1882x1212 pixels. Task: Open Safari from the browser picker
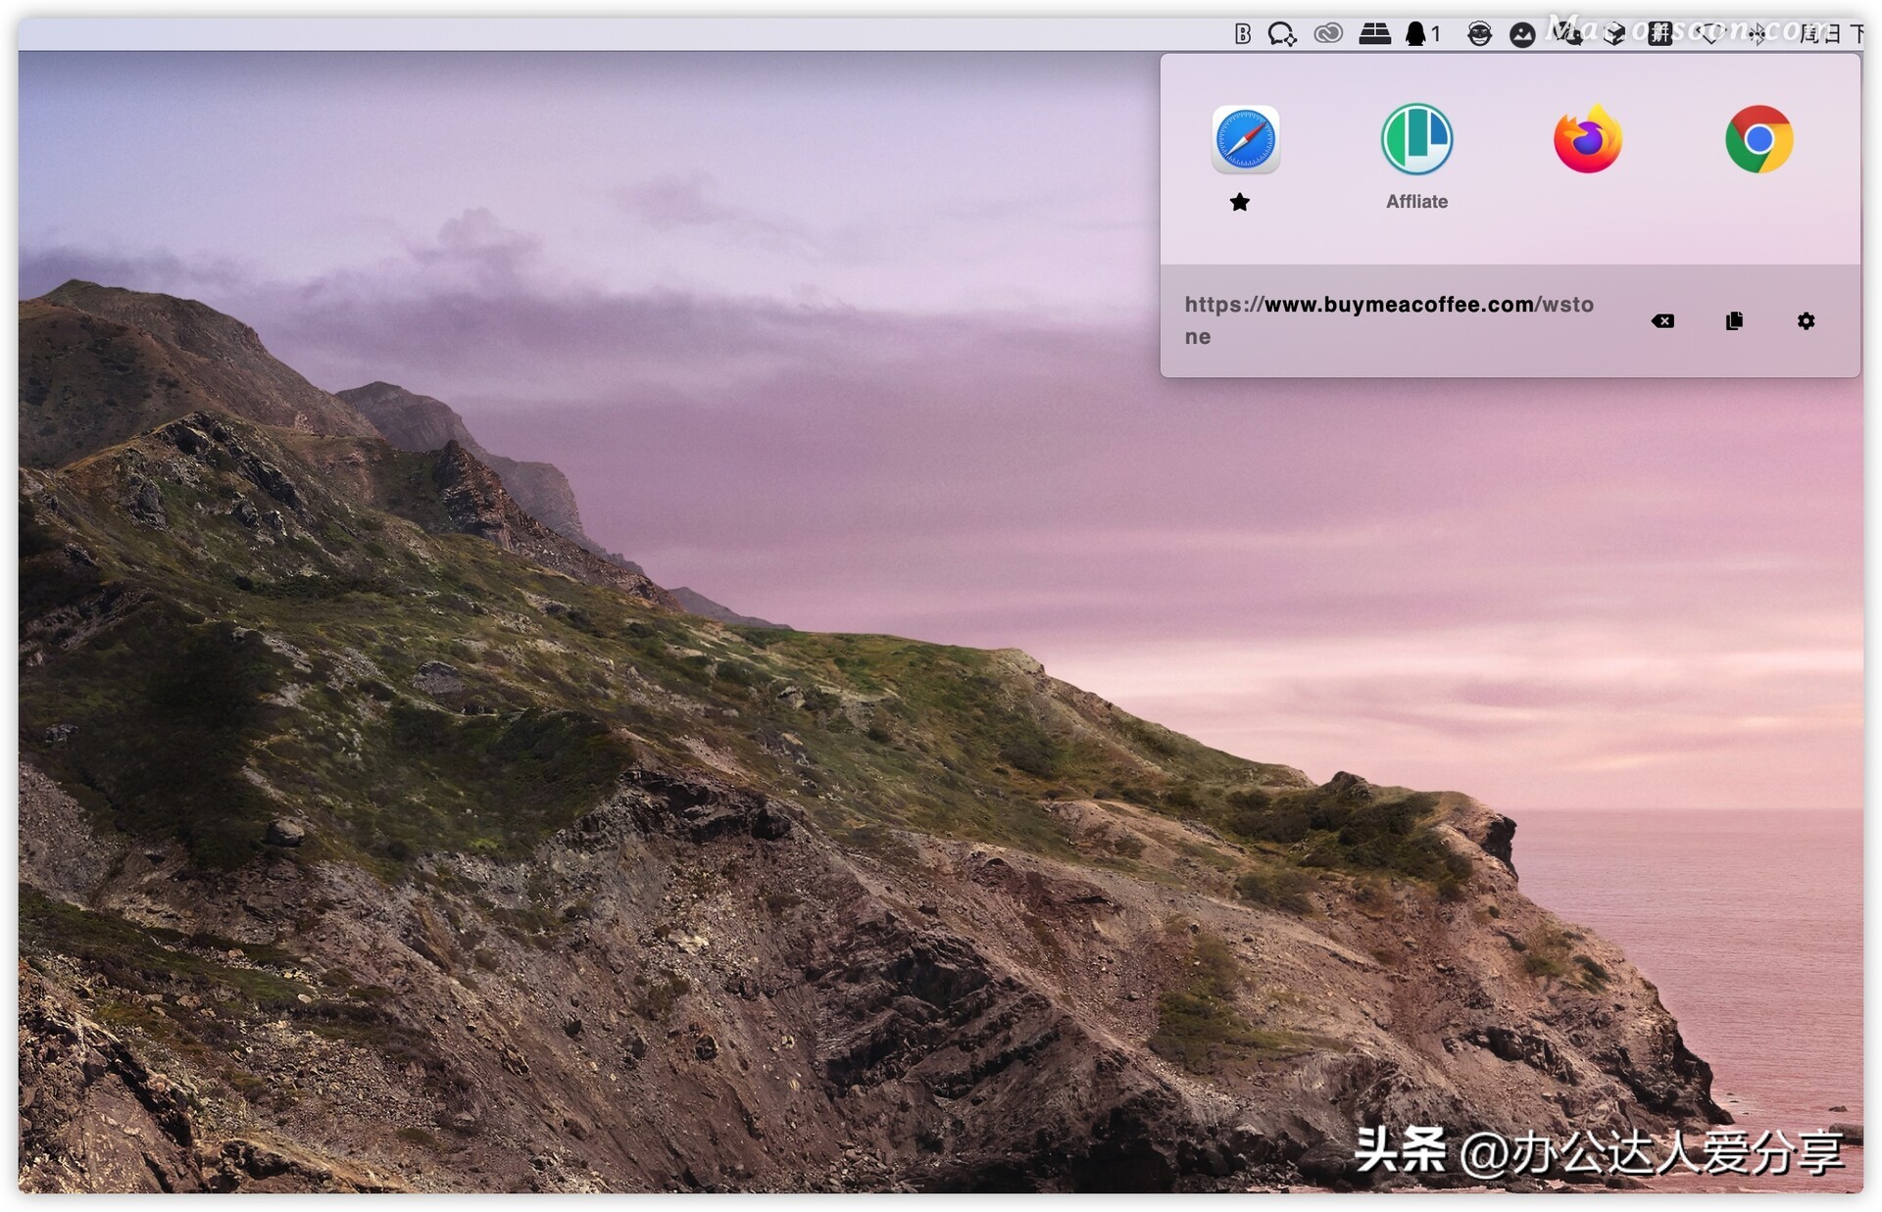pos(1245,140)
